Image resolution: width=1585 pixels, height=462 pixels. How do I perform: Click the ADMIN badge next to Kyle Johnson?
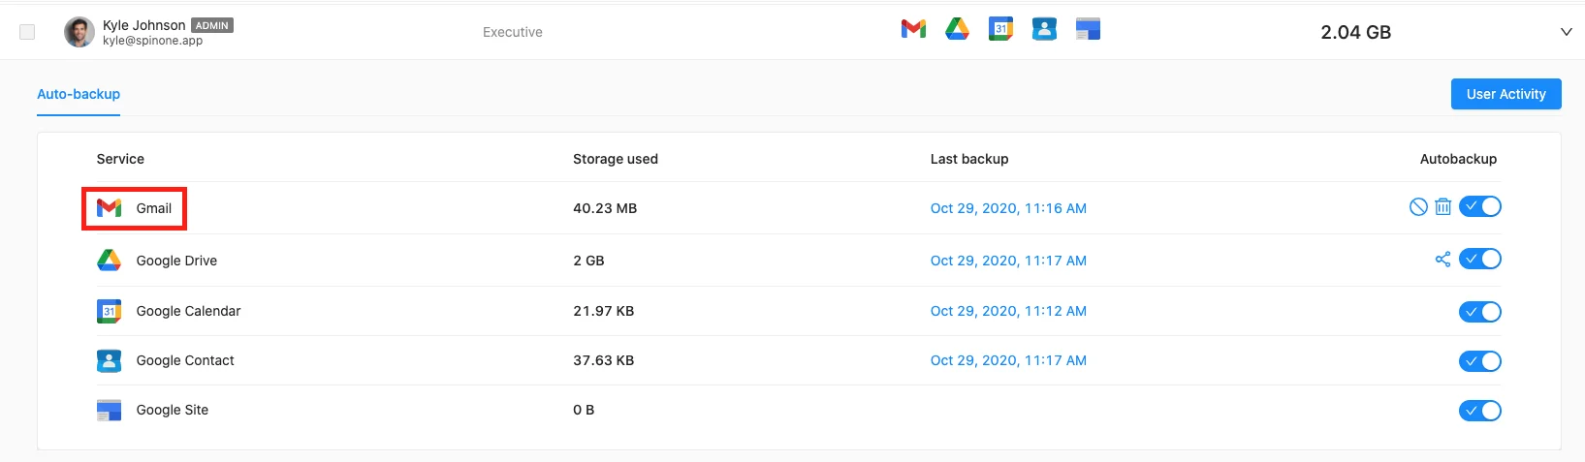click(212, 25)
